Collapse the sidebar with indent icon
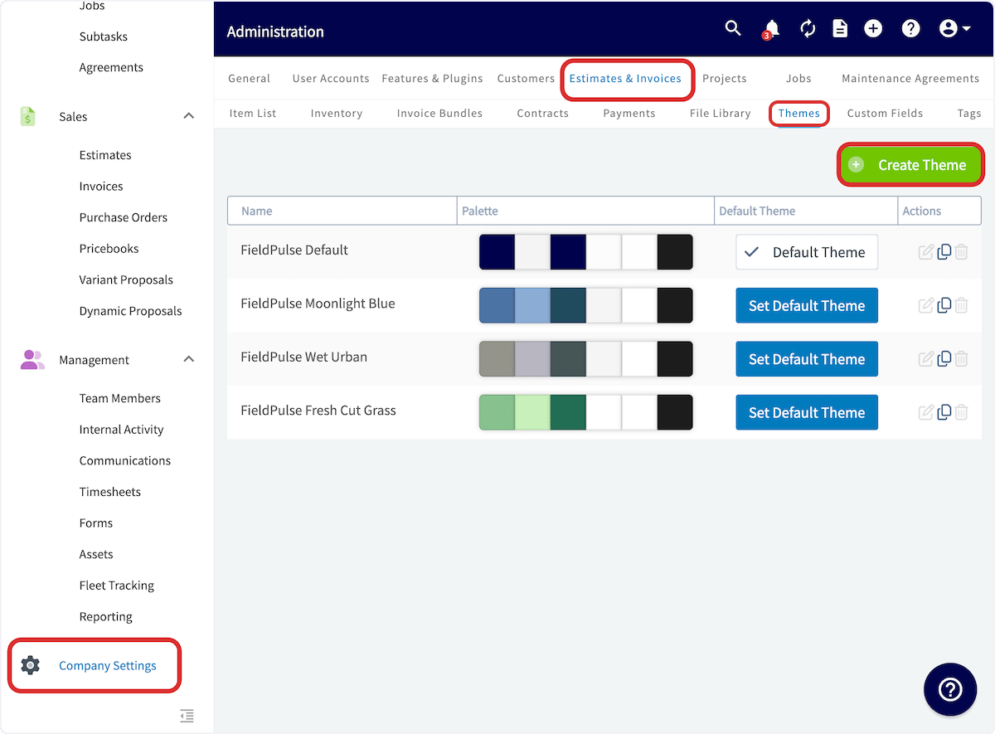Viewport: 995px width, 734px height. pyautogui.click(x=187, y=716)
